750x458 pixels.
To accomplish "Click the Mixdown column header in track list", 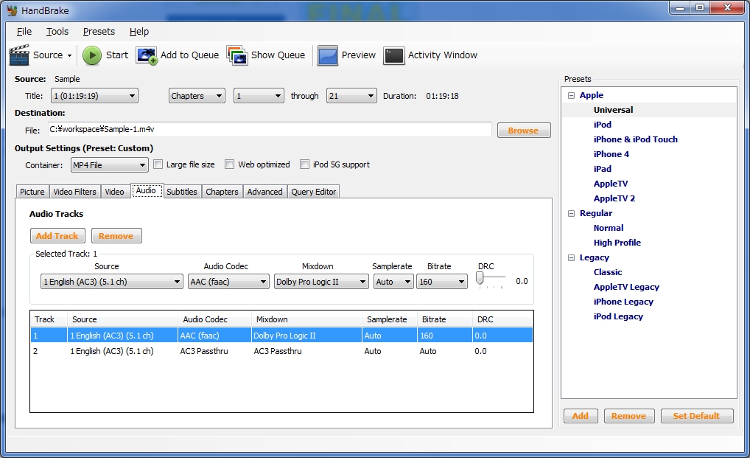I will click(306, 319).
